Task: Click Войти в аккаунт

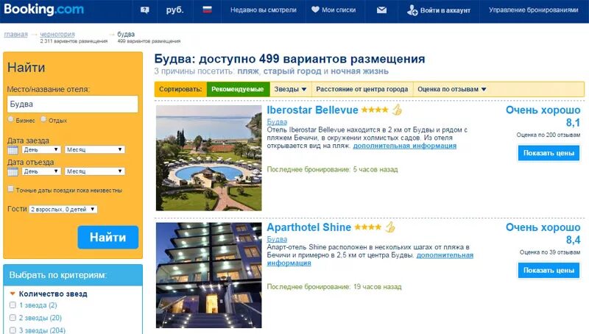Action: (445, 10)
